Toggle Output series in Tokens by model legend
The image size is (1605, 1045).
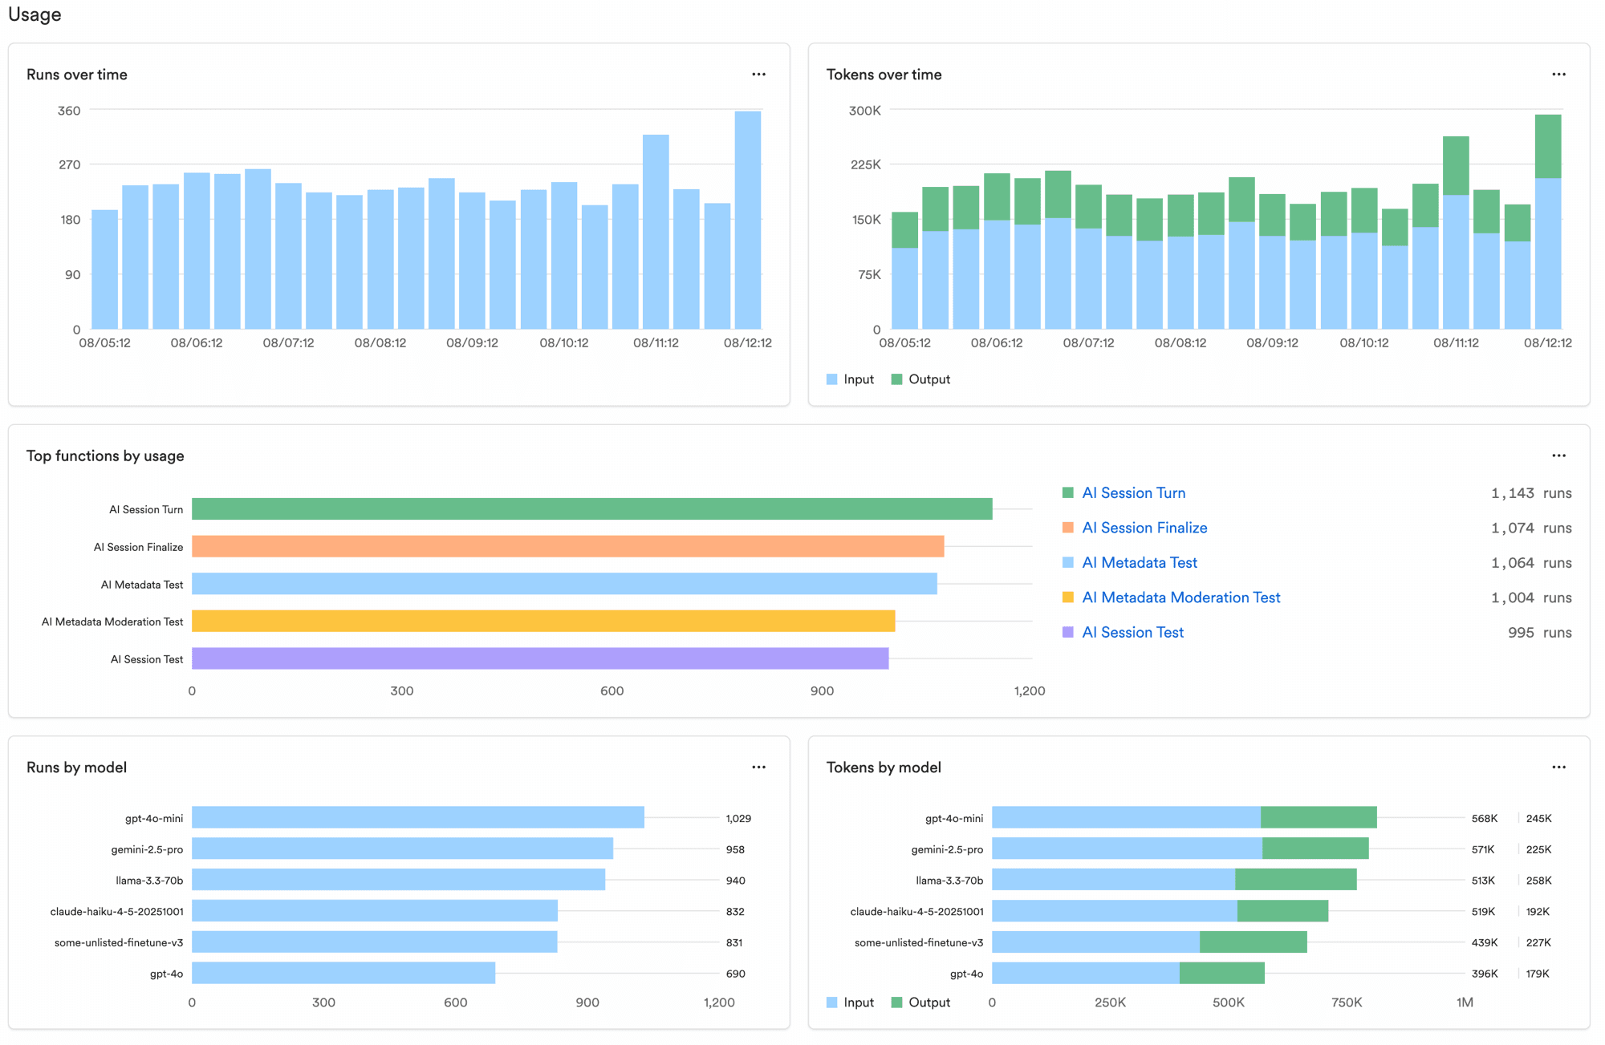920,1002
